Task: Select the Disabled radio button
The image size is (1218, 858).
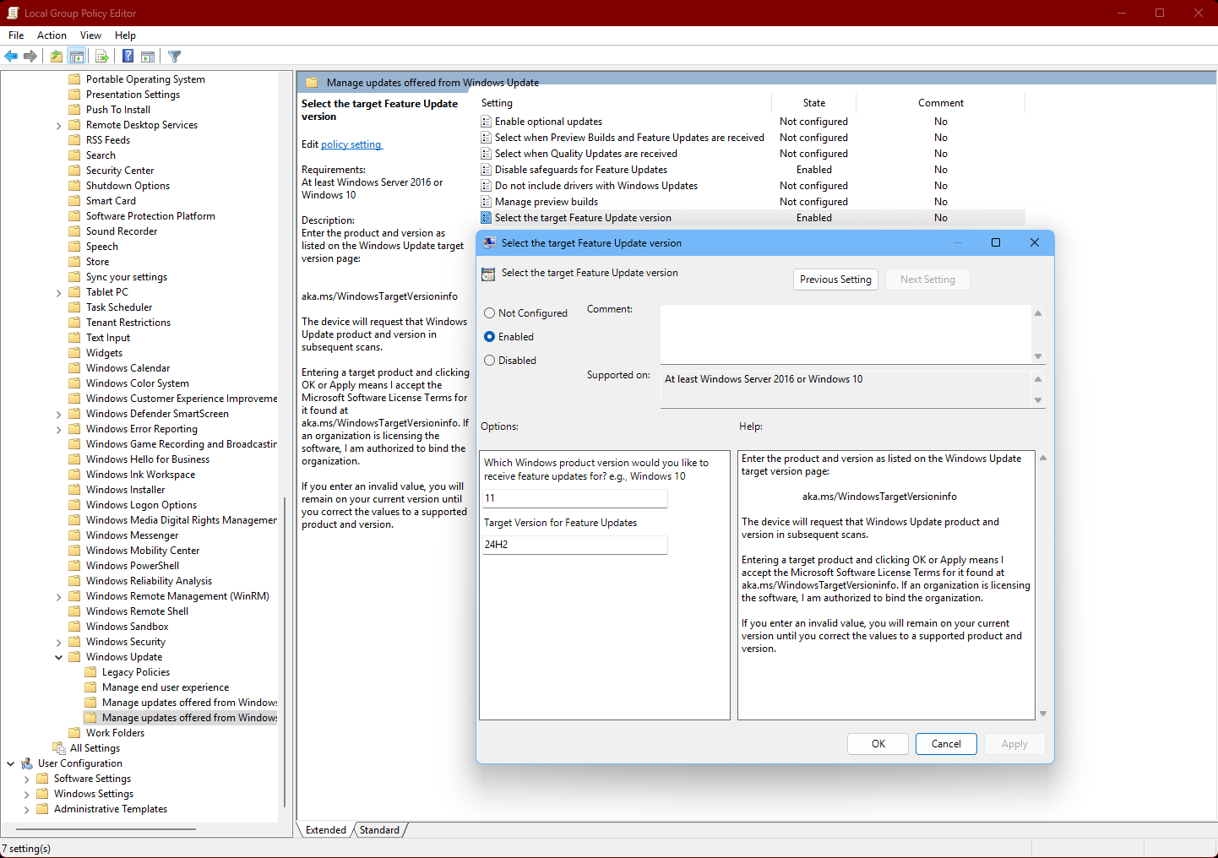Action: (x=490, y=361)
